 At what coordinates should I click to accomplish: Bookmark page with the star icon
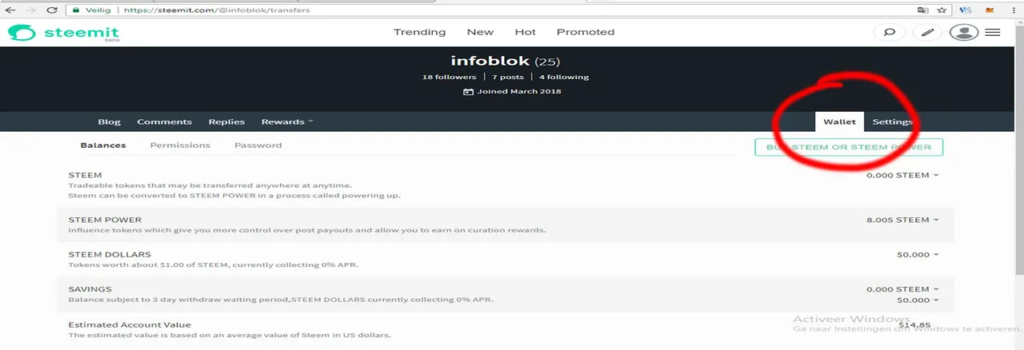(x=942, y=10)
